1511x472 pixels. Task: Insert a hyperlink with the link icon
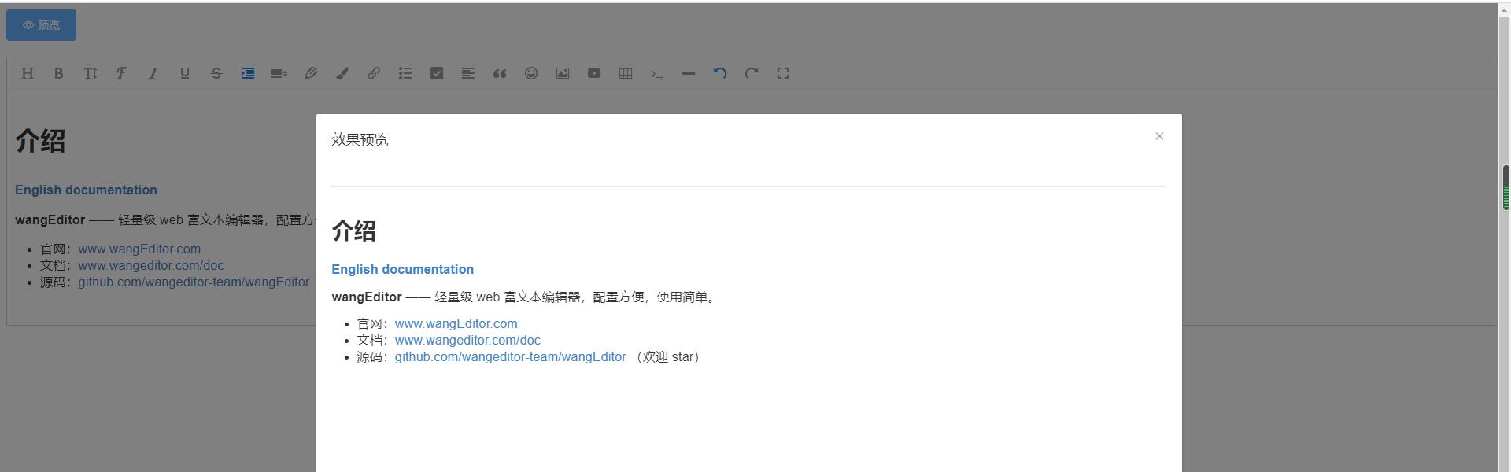(x=374, y=73)
